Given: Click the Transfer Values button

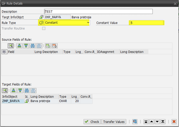Looking at the screenshot, I should (x=114, y=122).
